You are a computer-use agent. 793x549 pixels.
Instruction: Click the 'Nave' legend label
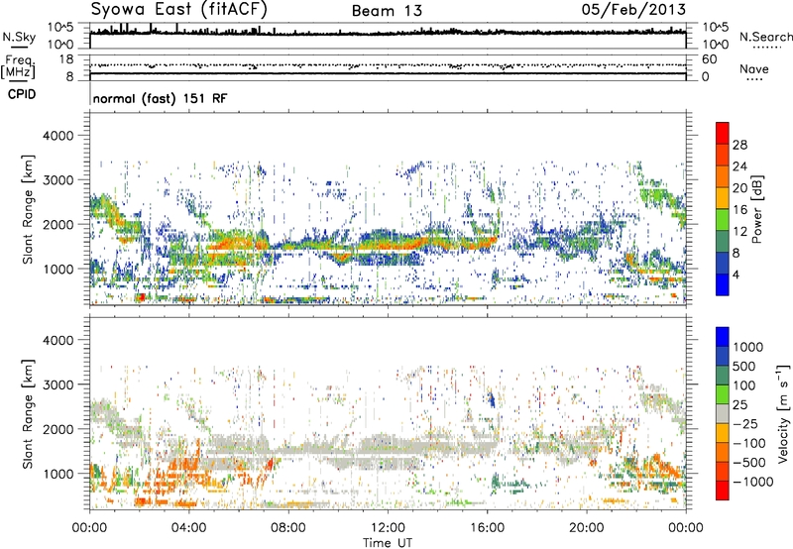coord(754,68)
